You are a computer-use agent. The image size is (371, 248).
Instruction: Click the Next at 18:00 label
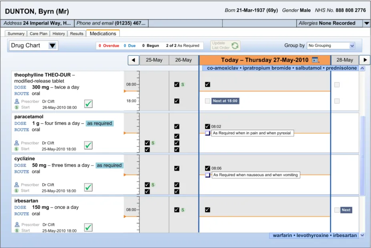[226, 101]
